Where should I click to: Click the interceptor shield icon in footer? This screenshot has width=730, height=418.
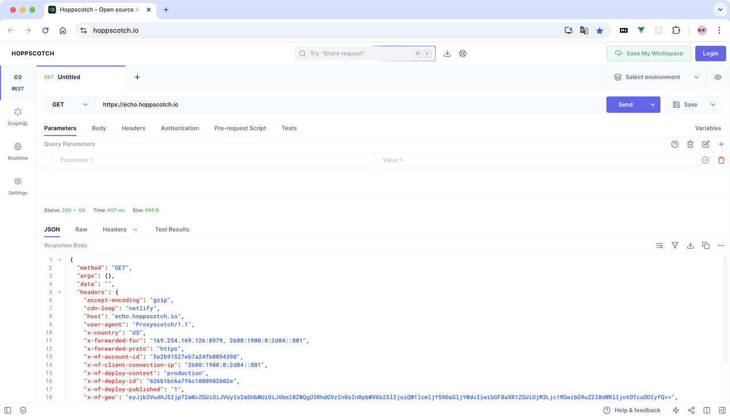(x=23, y=410)
